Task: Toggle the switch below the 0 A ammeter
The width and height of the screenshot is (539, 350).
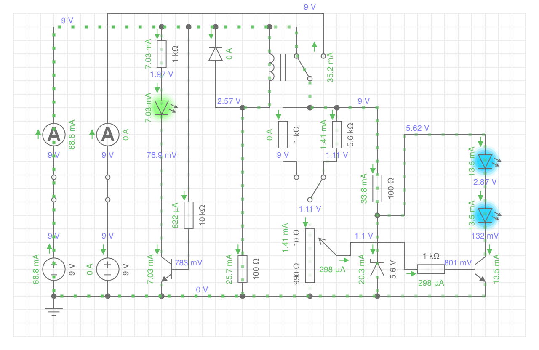Action: coord(108,188)
